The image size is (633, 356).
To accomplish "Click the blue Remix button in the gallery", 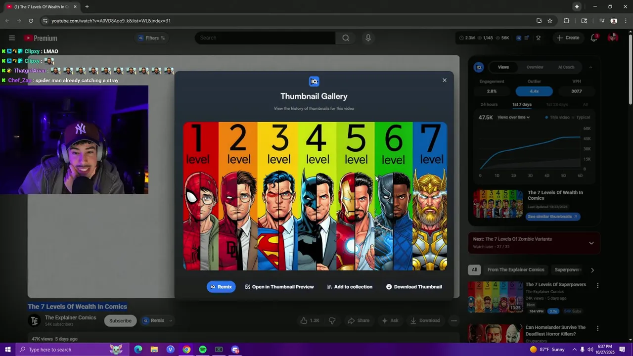I will (x=221, y=287).
